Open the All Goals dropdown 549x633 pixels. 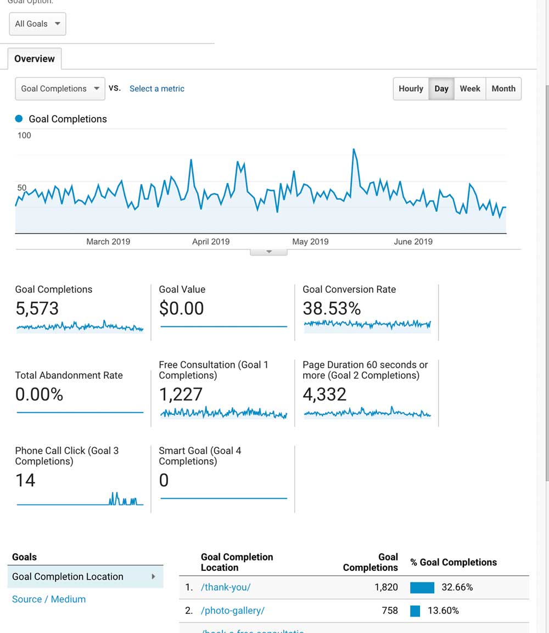(x=37, y=24)
